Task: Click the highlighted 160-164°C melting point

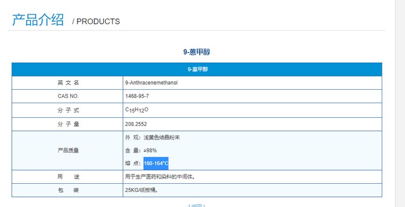Action: [156, 163]
